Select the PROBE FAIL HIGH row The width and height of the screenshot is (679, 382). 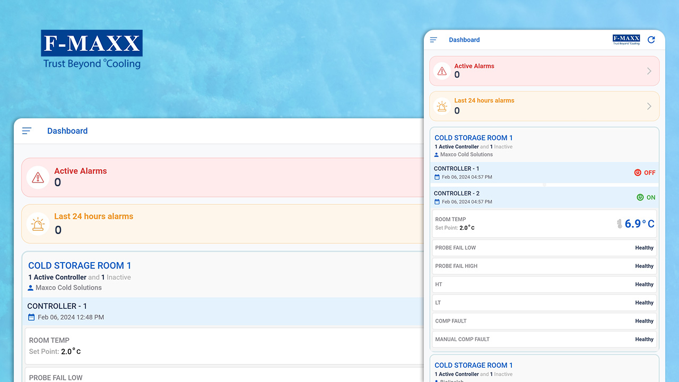(544, 266)
